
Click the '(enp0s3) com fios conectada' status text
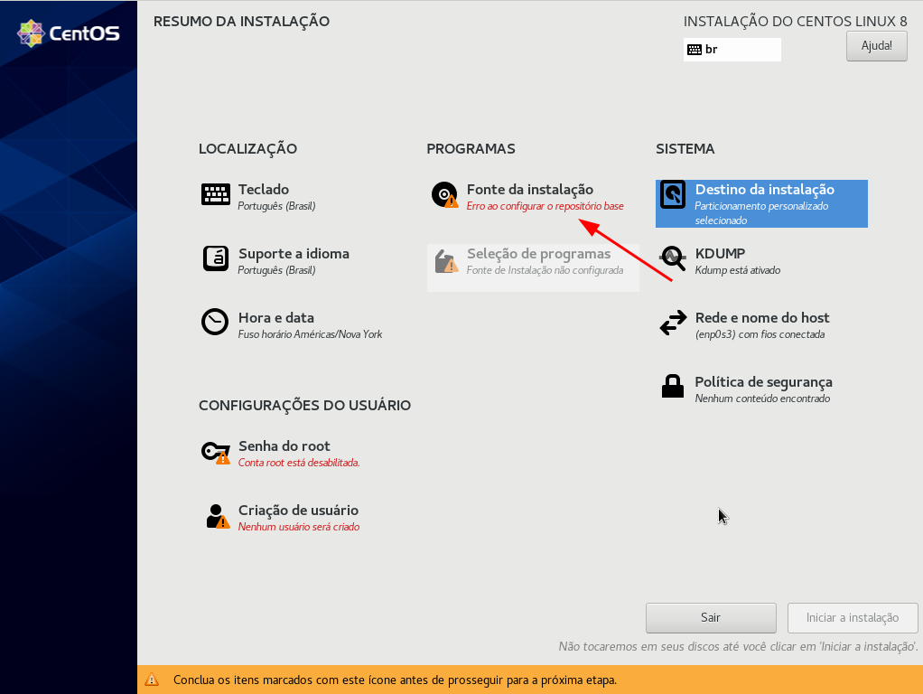[x=760, y=334]
